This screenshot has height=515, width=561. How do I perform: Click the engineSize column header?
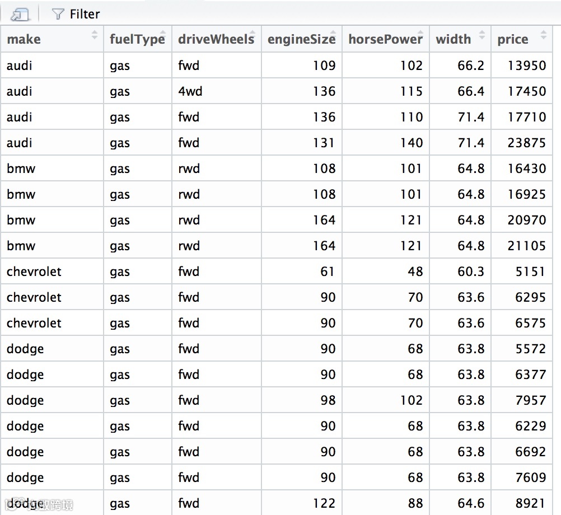click(x=302, y=39)
